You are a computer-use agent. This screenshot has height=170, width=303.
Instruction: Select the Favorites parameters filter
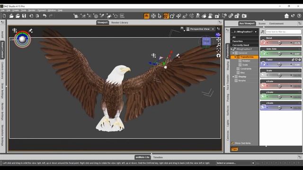pyautogui.click(x=244, y=41)
